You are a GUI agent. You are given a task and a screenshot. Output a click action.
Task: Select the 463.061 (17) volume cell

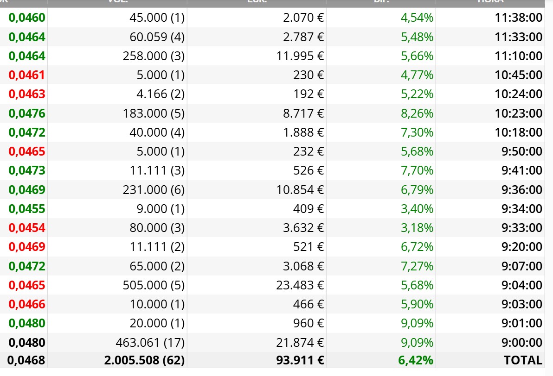pos(150,343)
